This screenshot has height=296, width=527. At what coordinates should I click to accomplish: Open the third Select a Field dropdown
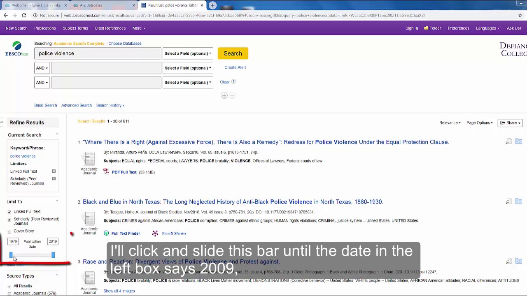point(188,82)
